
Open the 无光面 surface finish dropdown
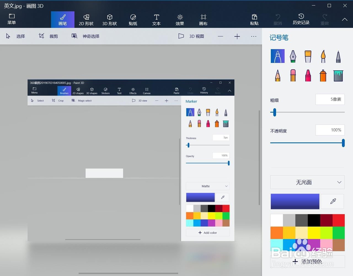[307, 182]
